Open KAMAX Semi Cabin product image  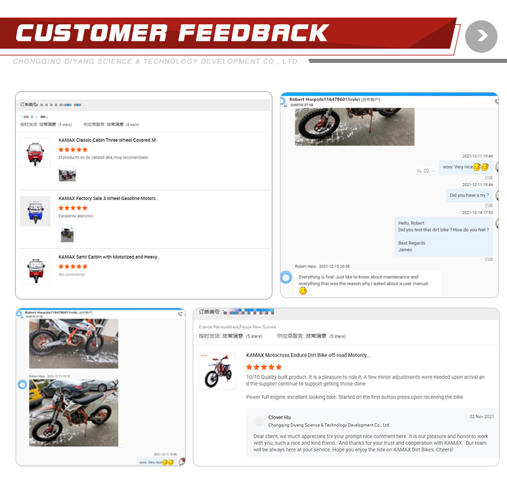tap(35, 270)
